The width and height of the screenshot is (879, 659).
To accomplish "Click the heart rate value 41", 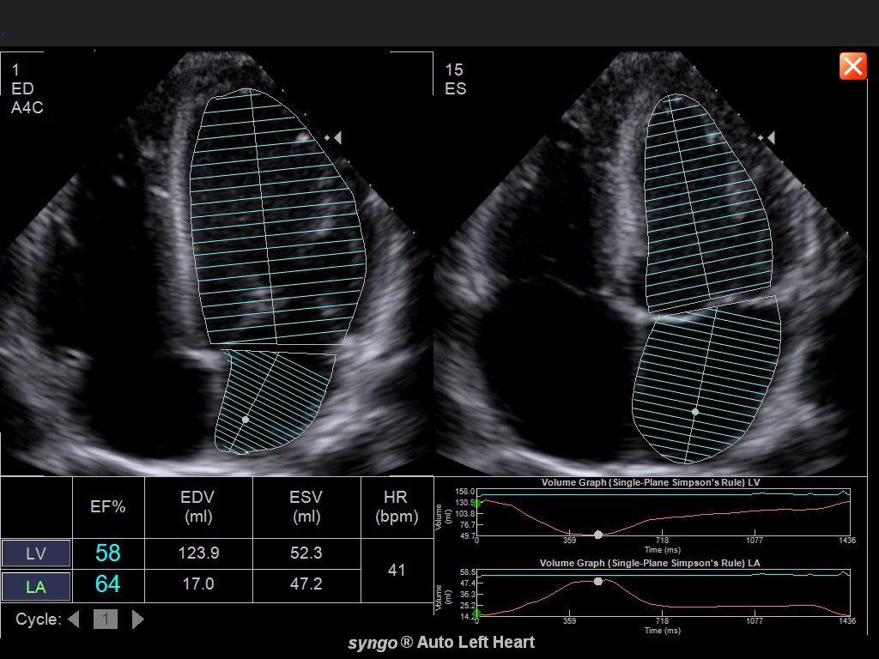I will tap(397, 570).
